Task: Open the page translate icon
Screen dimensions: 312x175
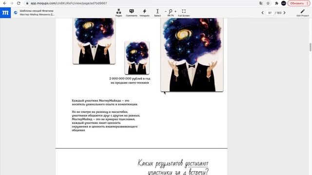Action: coord(261,3)
